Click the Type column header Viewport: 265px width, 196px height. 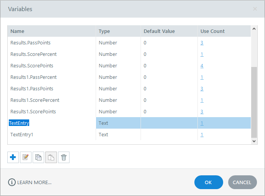pyautogui.click(x=104, y=31)
